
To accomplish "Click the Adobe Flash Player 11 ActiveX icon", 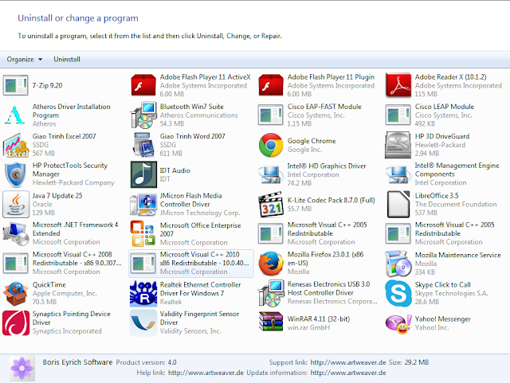I will [143, 85].
